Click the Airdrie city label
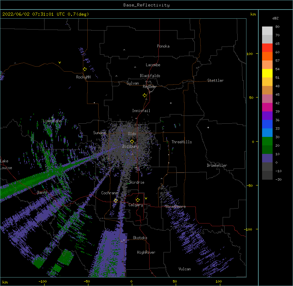The height and width of the screenshot is (286, 293). [x=137, y=182]
